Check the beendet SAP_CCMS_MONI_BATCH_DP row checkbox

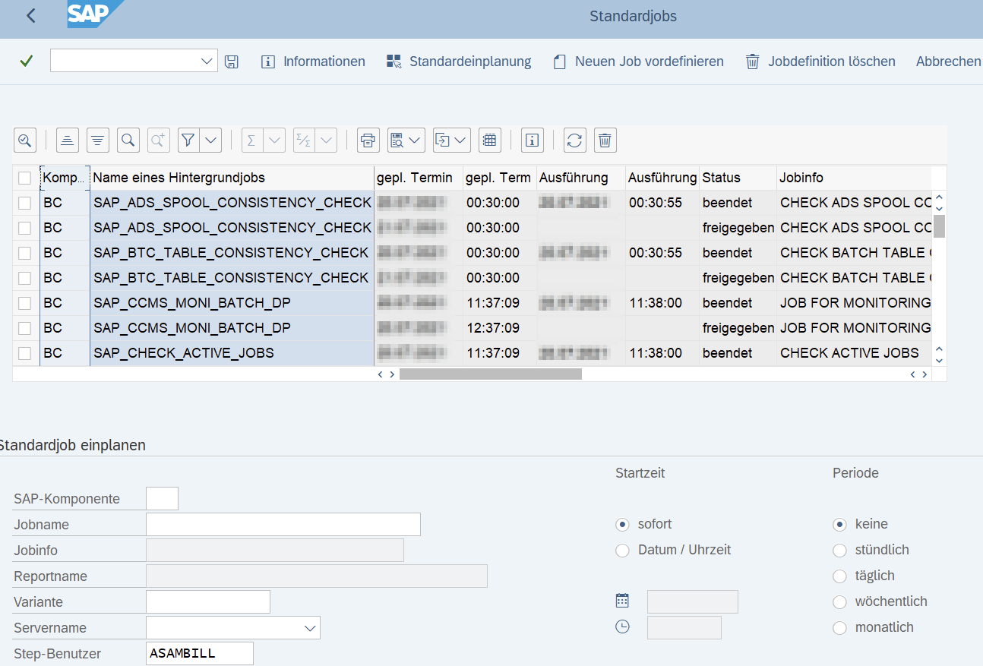click(25, 303)
